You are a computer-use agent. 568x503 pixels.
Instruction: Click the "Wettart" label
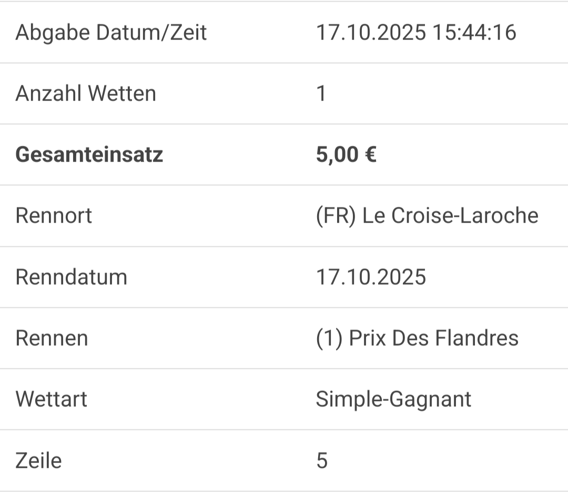(51, 399)
